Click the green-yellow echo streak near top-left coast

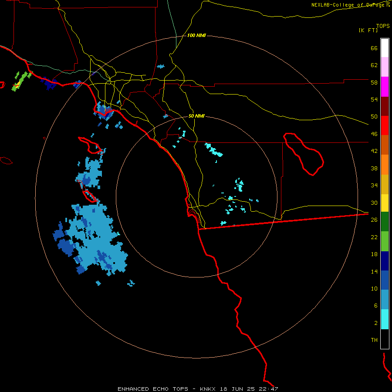[22, 81]
